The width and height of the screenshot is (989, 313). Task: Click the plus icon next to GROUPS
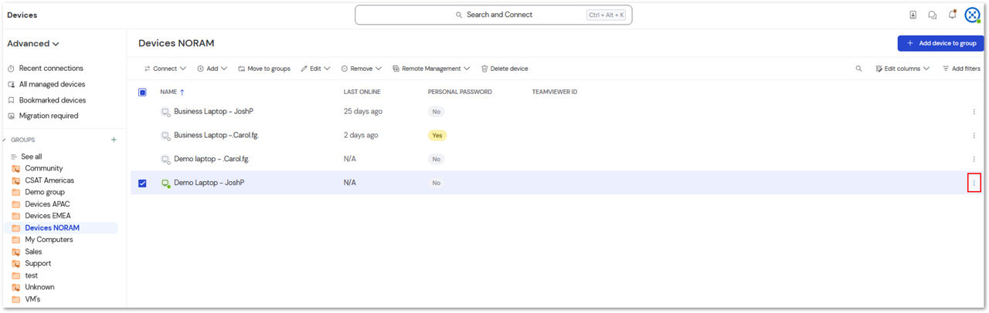(x=114, y=140)
